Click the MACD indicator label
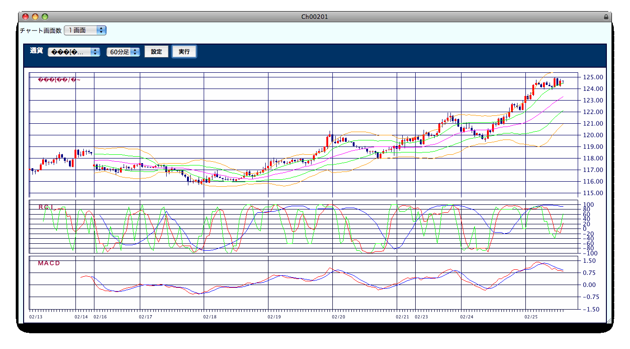 click(x=49, y=263)
